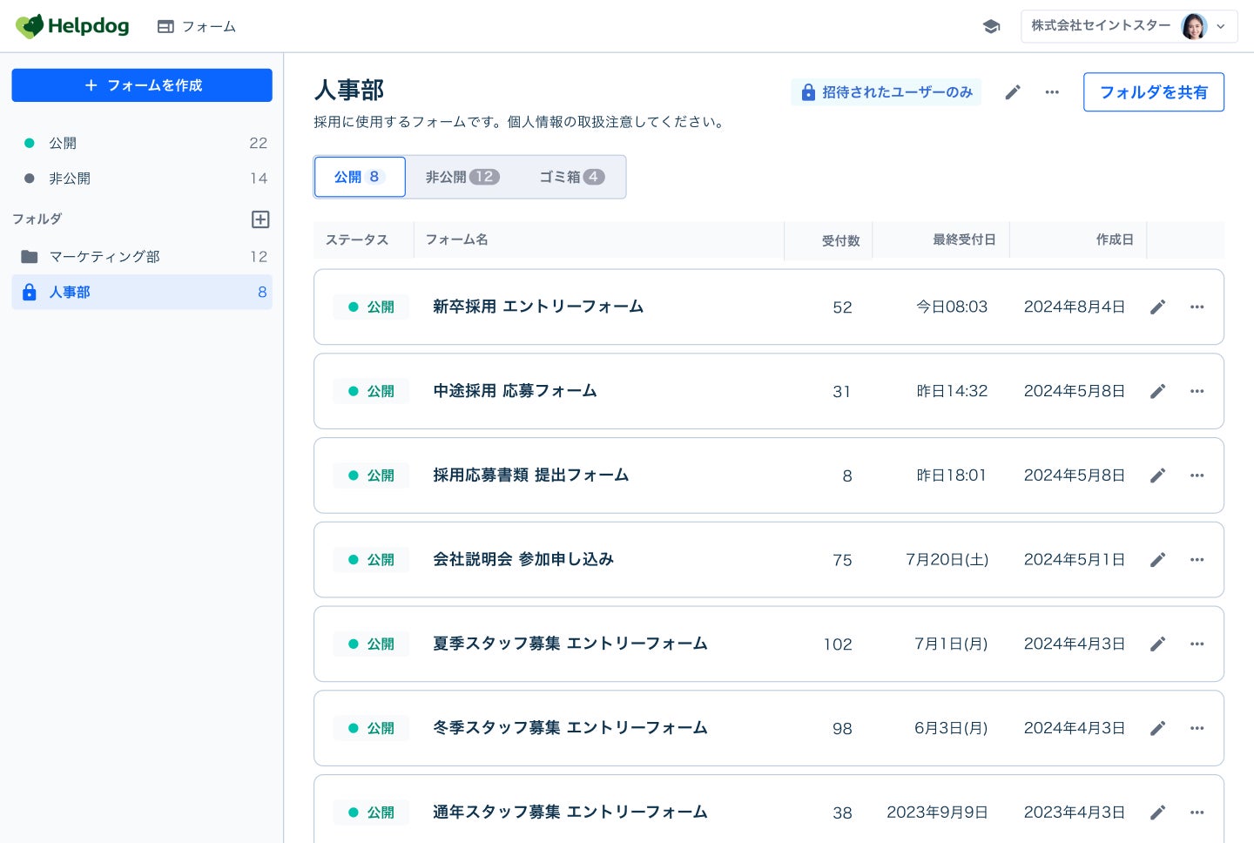Switch to the 非公開 tab

click(462, 177)
